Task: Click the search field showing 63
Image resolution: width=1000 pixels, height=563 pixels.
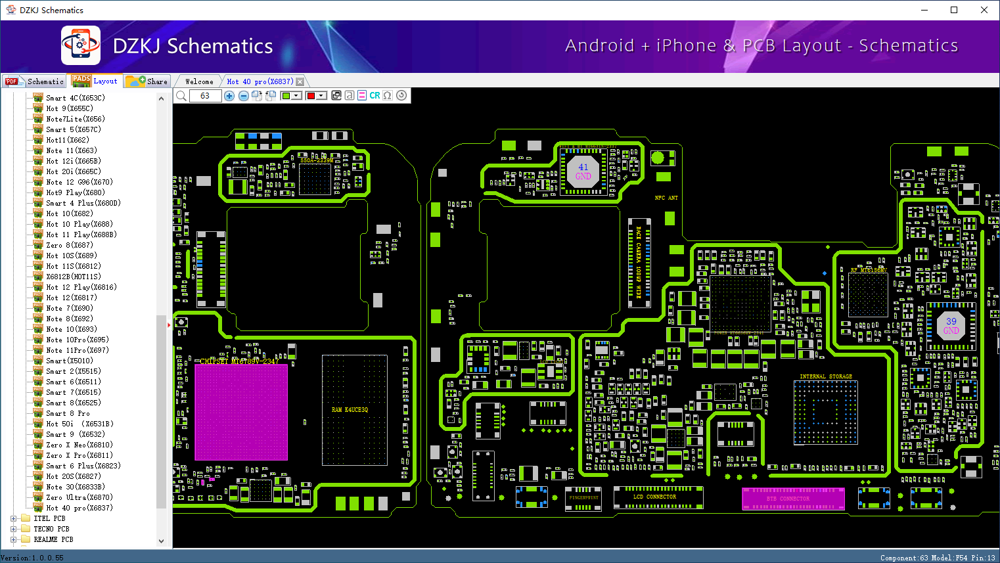Action: tap(206, 96)
